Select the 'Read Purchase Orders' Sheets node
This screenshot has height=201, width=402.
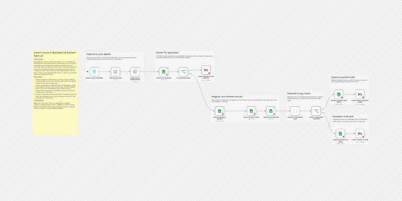[x=251, y=111]
